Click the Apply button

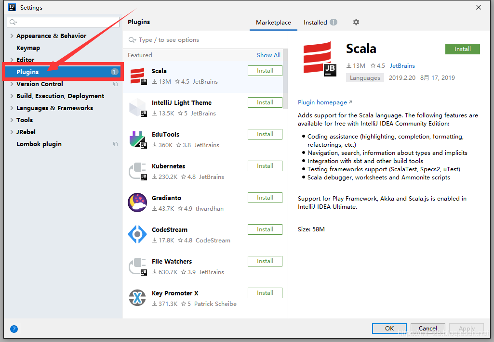pos(467,328)
